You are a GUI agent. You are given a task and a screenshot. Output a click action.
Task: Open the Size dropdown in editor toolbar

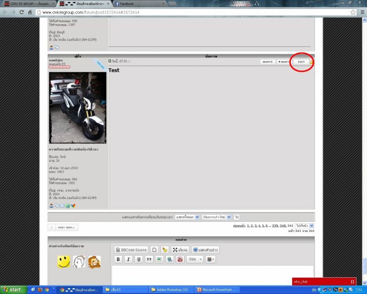point(195,259)
